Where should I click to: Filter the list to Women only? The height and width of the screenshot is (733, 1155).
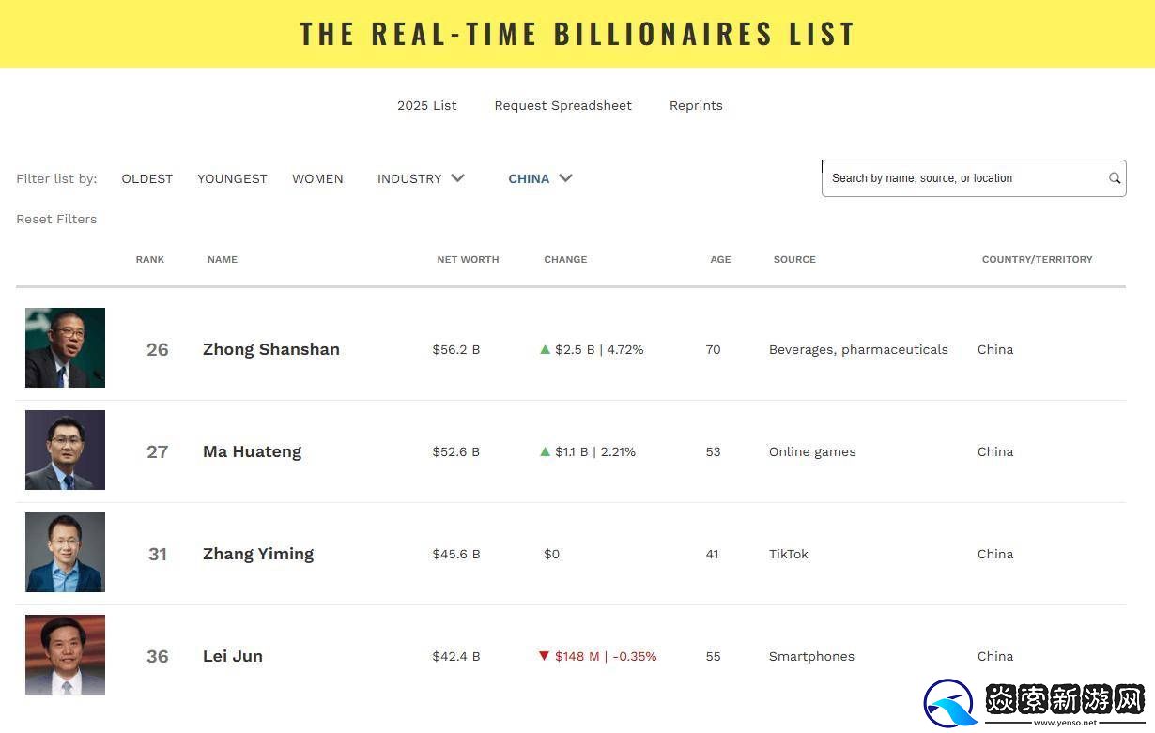pos(317,178)
